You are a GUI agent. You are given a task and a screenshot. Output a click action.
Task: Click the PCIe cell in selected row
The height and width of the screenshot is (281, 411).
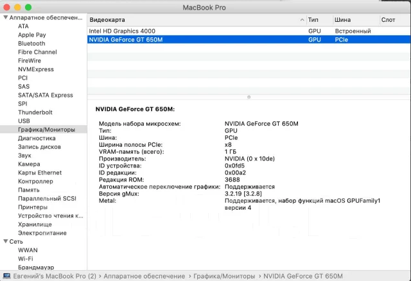coord(341,40)
